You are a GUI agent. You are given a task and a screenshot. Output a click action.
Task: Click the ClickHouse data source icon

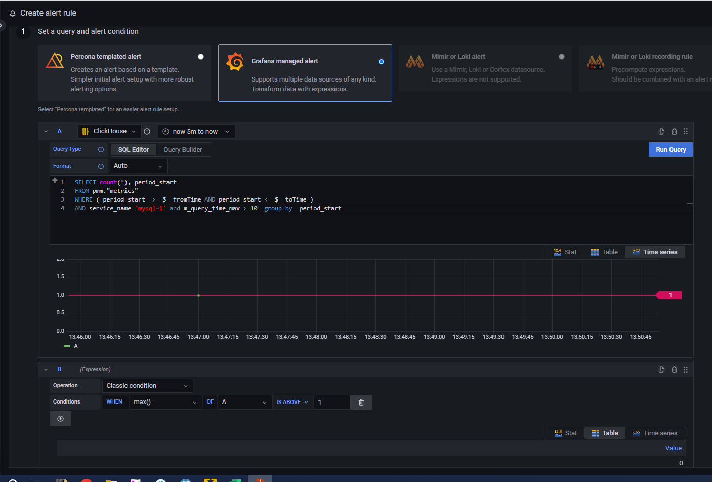pos(85,132)
